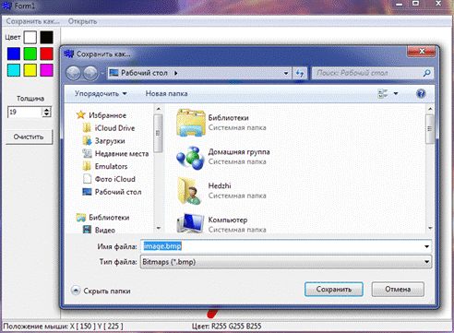
Task: Click the file list scrollbar up arrow
Action: [x=430, y=109]
